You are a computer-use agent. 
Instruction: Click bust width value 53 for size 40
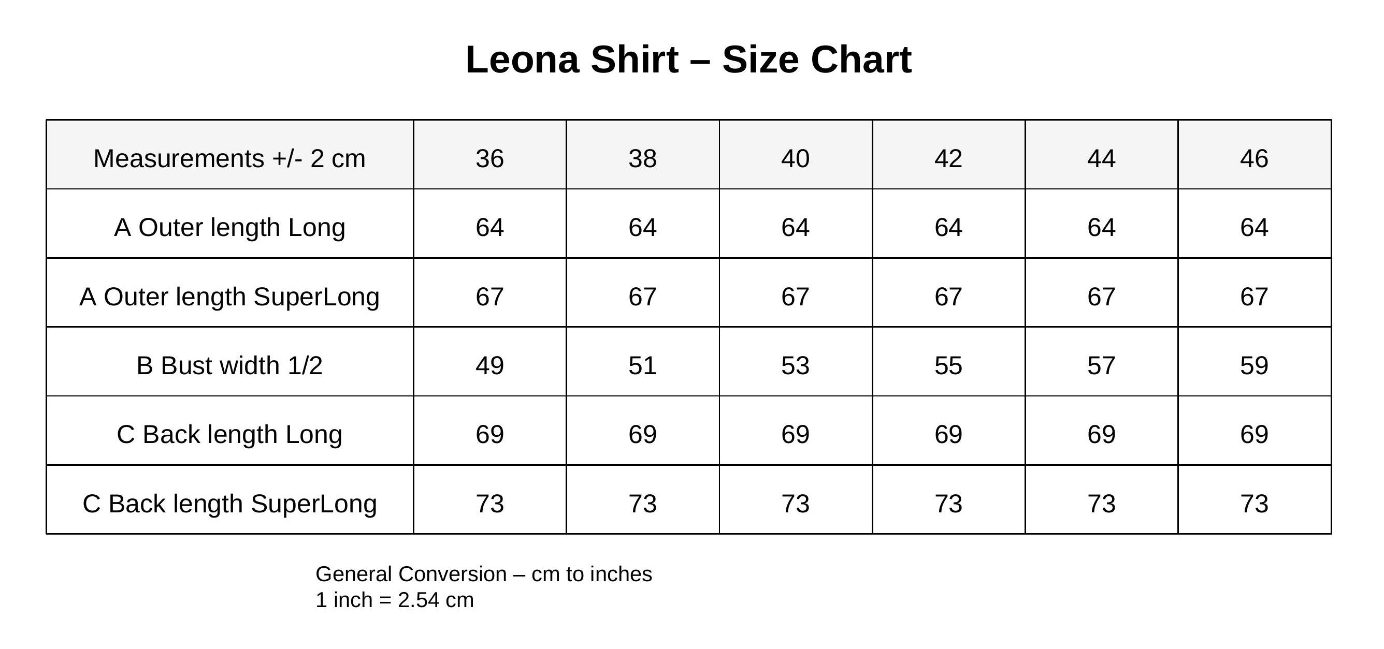(795, 365)
